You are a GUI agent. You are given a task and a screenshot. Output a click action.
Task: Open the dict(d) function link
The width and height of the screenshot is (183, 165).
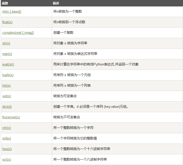pos(7,107)
